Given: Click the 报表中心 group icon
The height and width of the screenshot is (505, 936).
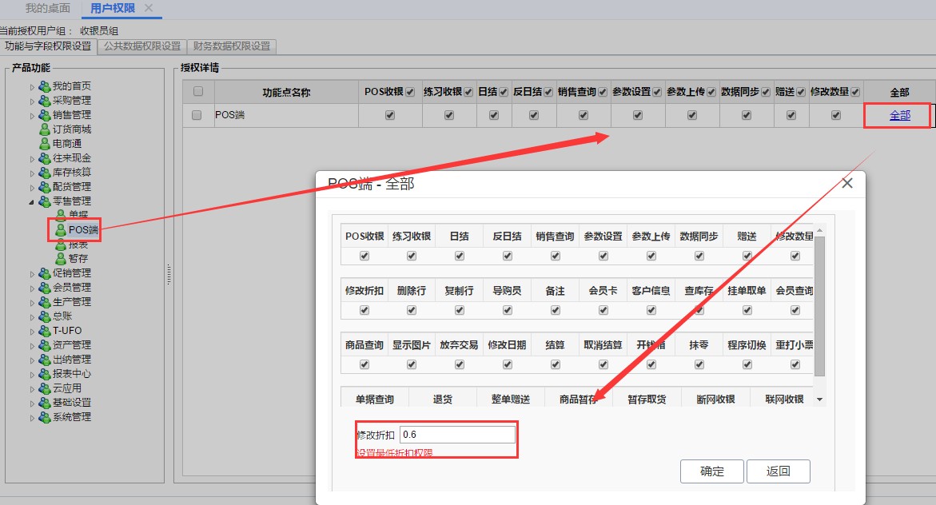Looking at the screenshot, I should 45,374.
